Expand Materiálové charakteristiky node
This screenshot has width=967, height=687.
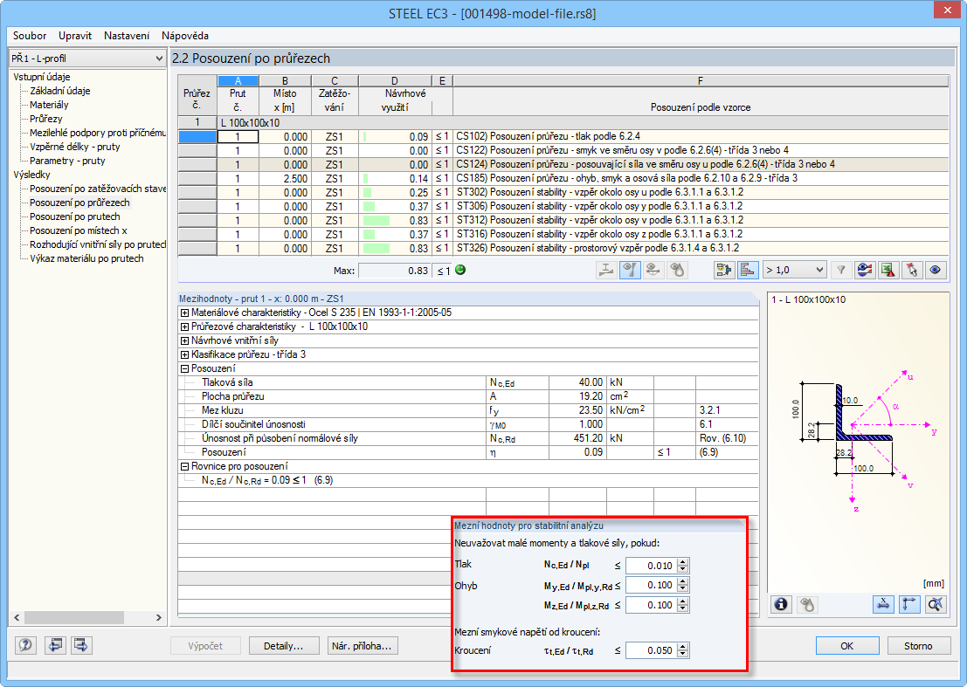184,313
